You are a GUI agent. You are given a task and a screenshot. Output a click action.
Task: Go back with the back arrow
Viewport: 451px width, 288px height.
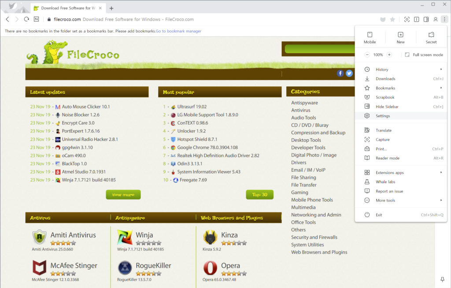[x=8, y=19]
